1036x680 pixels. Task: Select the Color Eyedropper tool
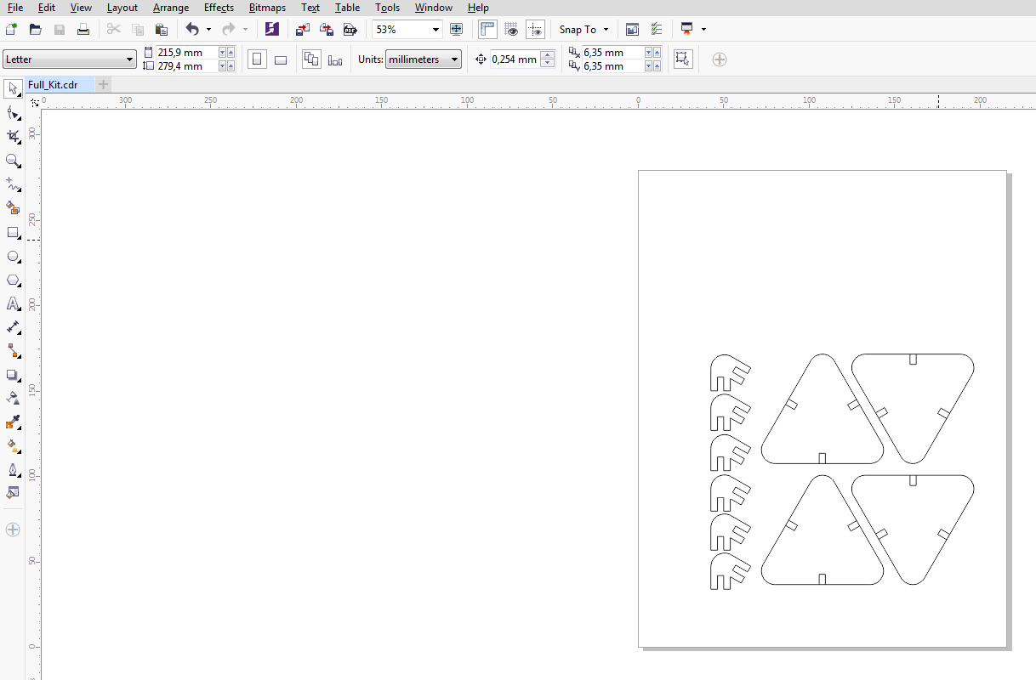13,422
